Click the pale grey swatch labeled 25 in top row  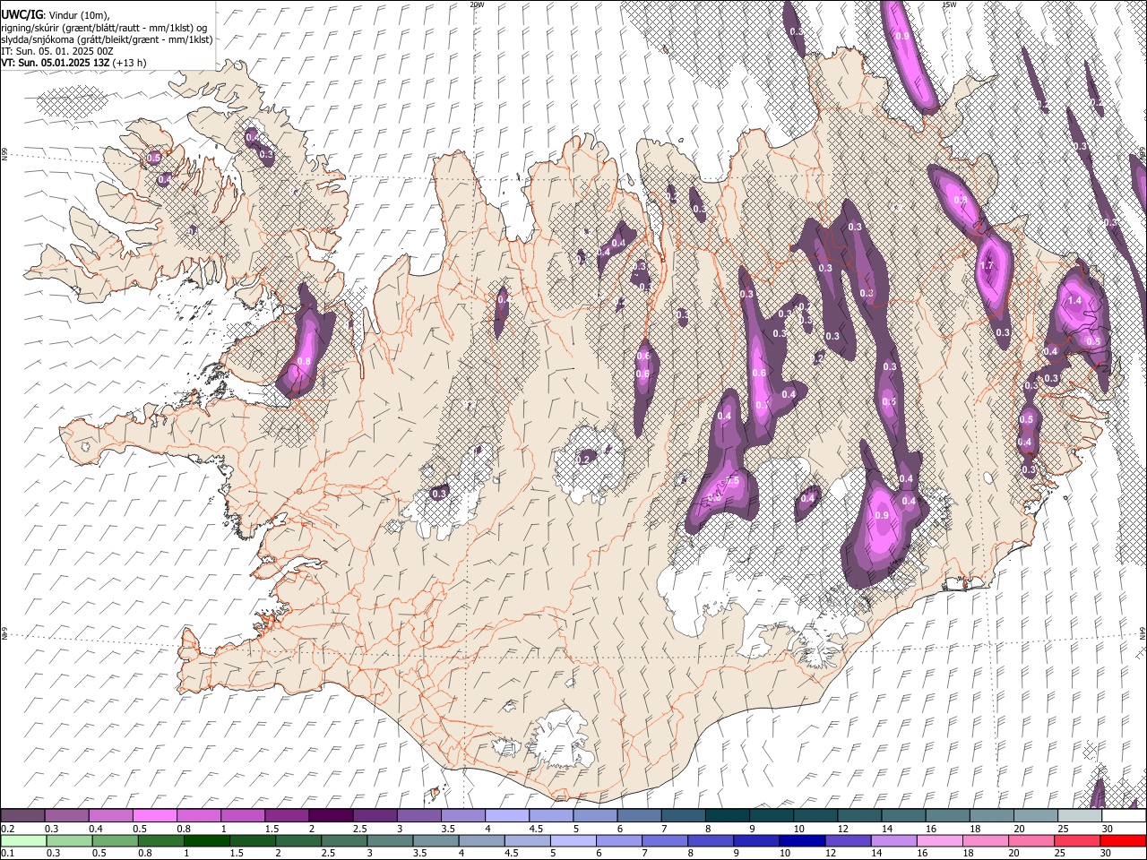pyautogui.click(x=1080, y=816)
